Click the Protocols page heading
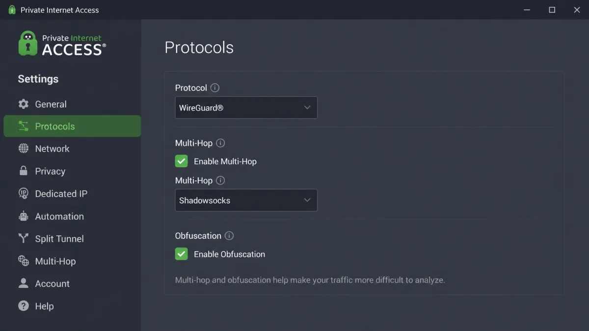This screenshot has height=331, width=589. [x=199, y=48]
